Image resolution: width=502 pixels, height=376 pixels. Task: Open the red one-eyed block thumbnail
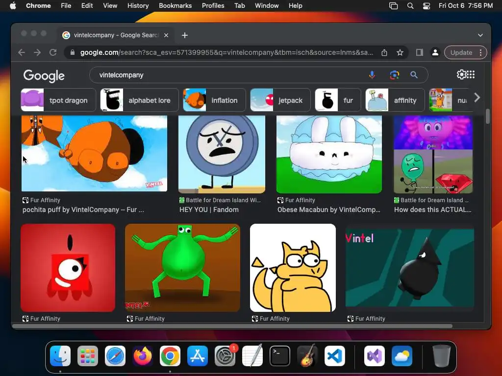click(68, 268)
